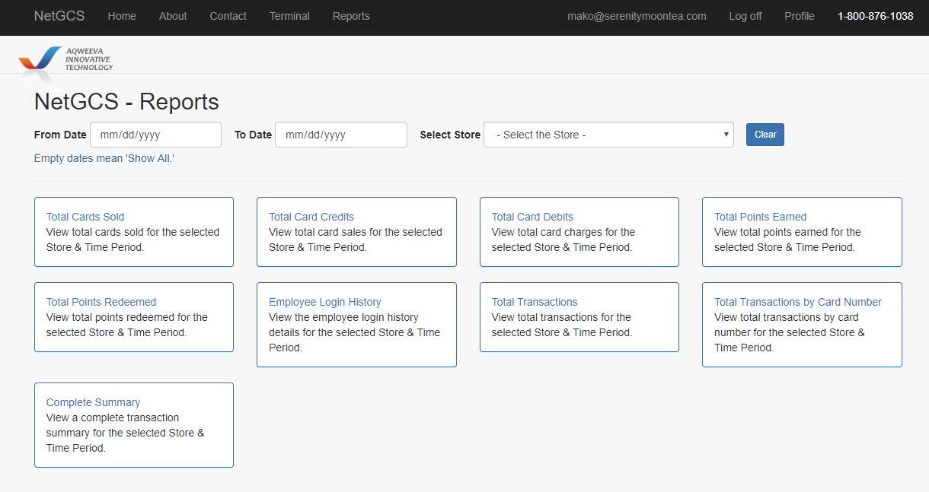
Task: Focus the To Date input field
Action: [x=340, y=135]
